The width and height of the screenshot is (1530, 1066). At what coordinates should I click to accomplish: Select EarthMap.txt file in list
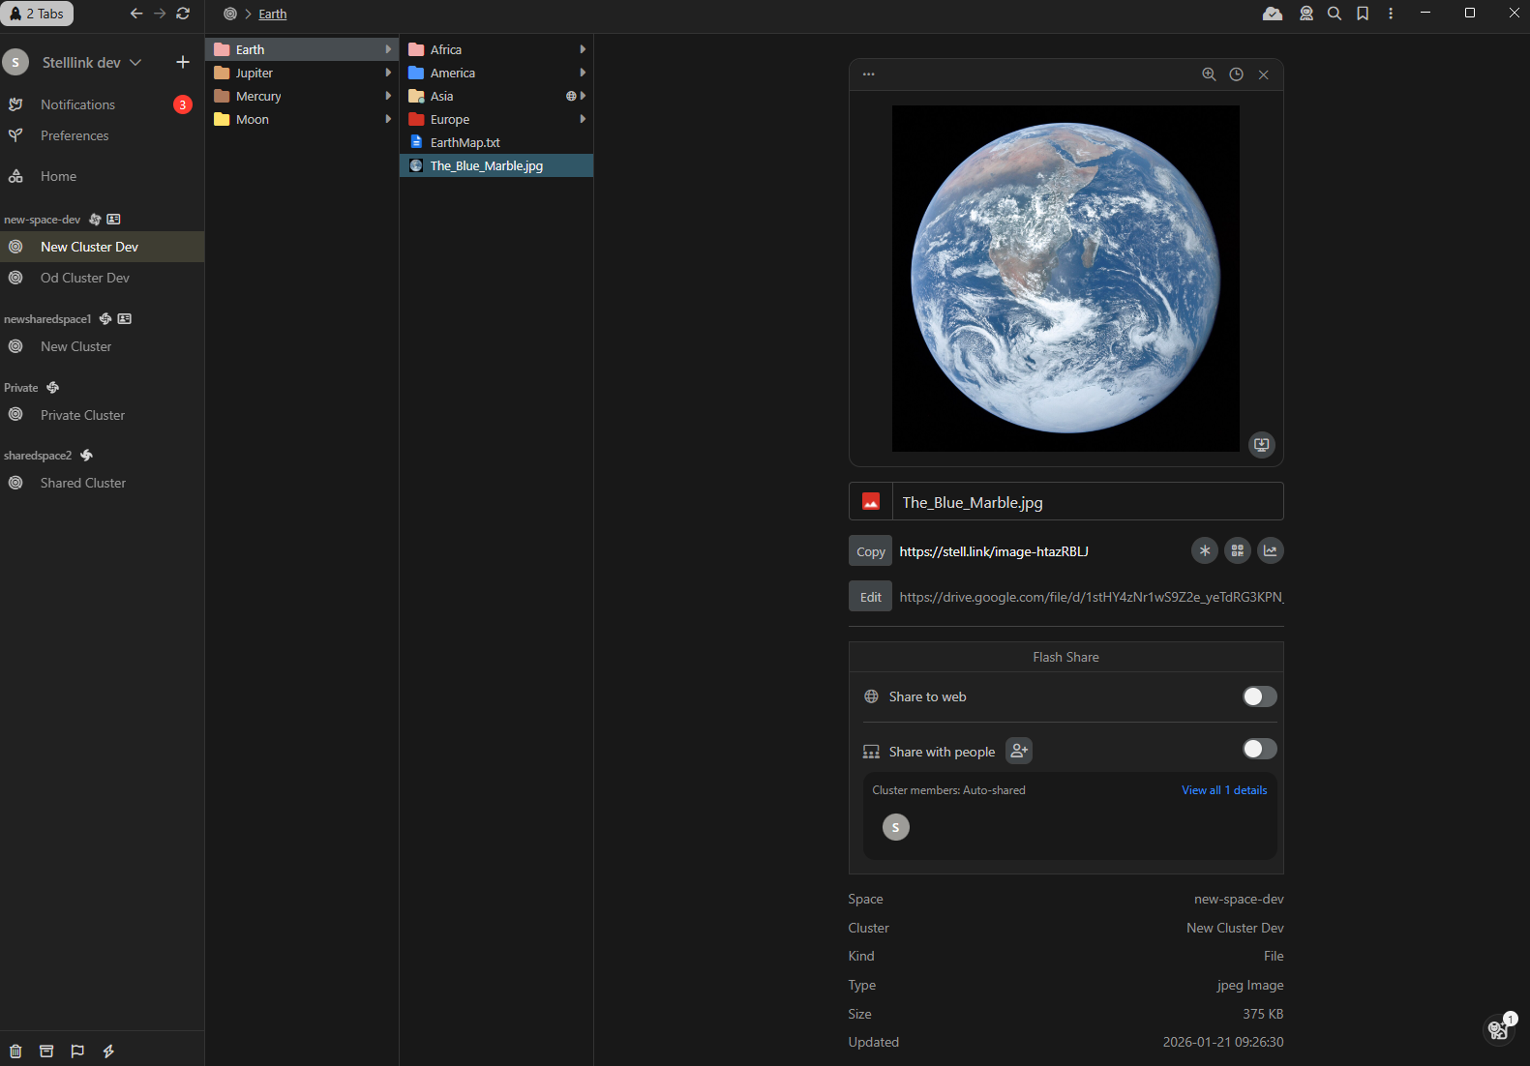pyautogui.click(x=465, y=142)
